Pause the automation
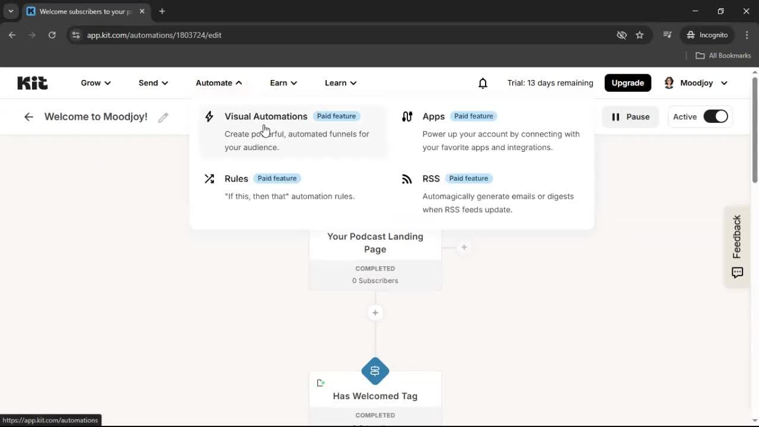Viewport: 759px width, 427px height. click(x=630, y=116)
